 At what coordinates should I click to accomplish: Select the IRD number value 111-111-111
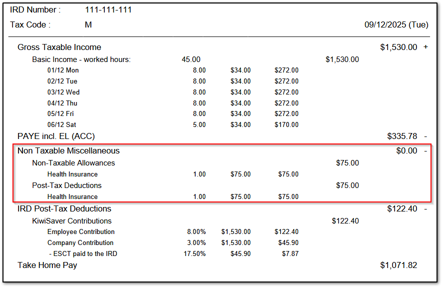108,9
